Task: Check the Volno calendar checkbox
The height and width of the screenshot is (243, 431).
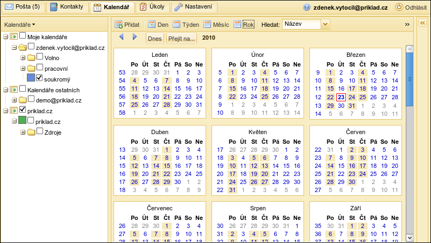Action: pyautogui.click(x=40, y=57)
